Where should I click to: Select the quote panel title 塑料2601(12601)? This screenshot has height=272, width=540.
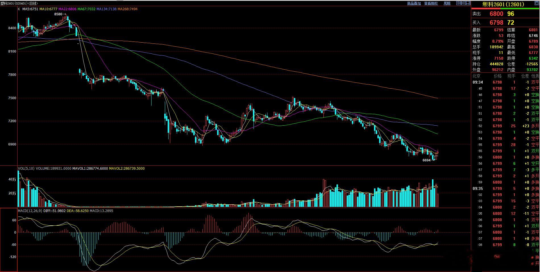coord(503,4)
